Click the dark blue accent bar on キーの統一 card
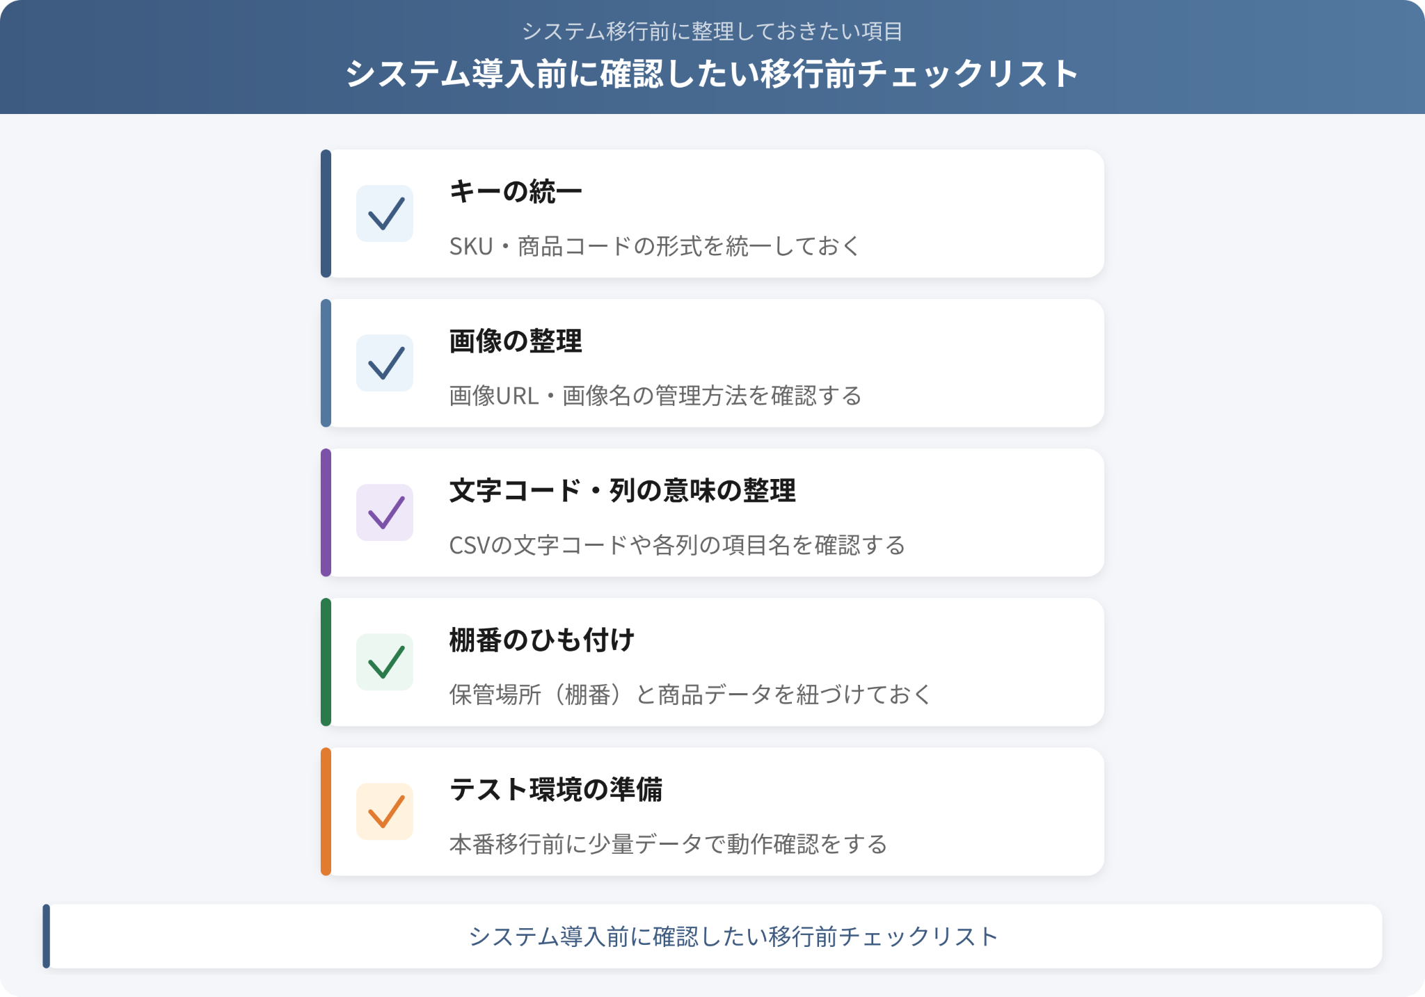 click(326, 213)
